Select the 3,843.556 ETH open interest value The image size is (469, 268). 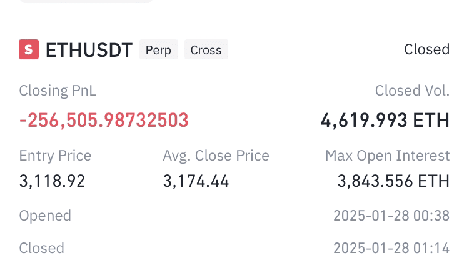click(x=393, y=181)
